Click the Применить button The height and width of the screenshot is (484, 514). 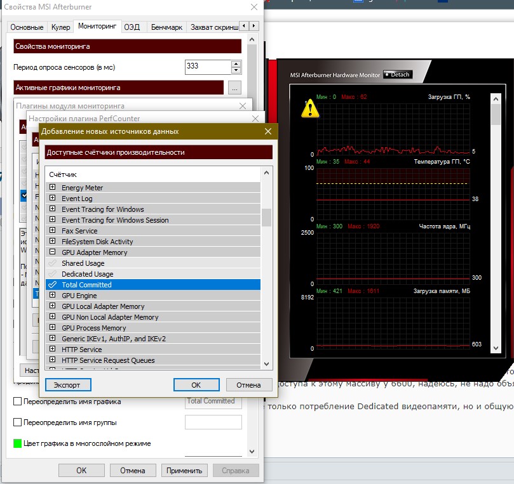point(184,471)
